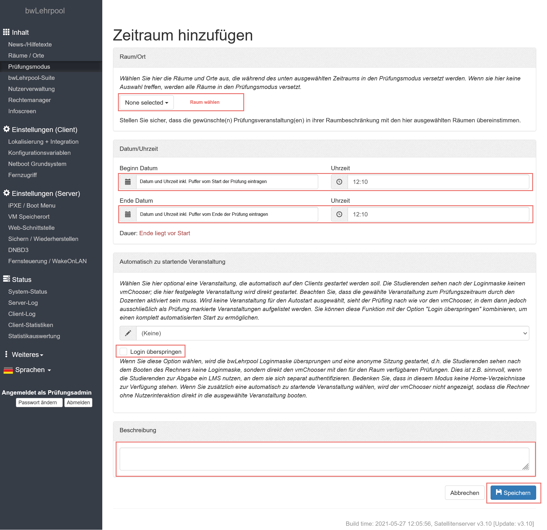Click the Abmelden button
547x530 pixels.
[78, 403]
